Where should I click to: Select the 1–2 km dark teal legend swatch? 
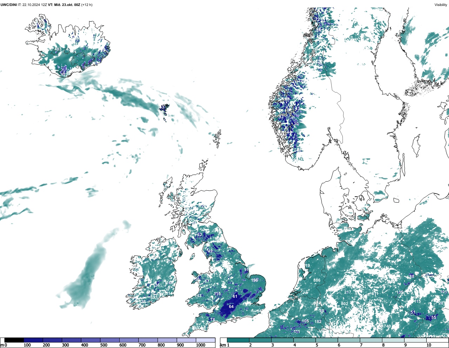(x=238, y=340)
